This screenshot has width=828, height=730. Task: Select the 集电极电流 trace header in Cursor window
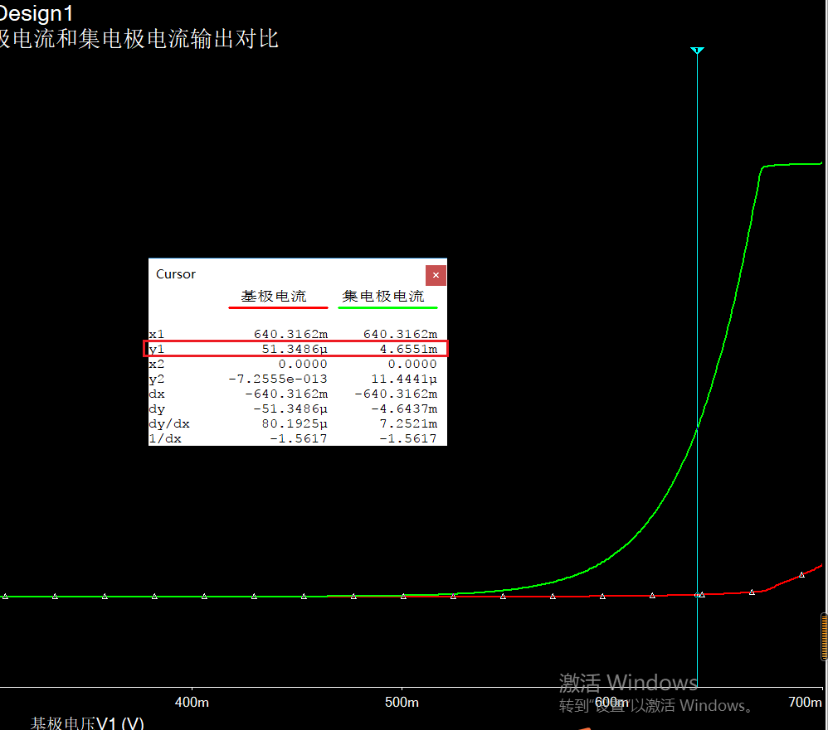(383, 296)
